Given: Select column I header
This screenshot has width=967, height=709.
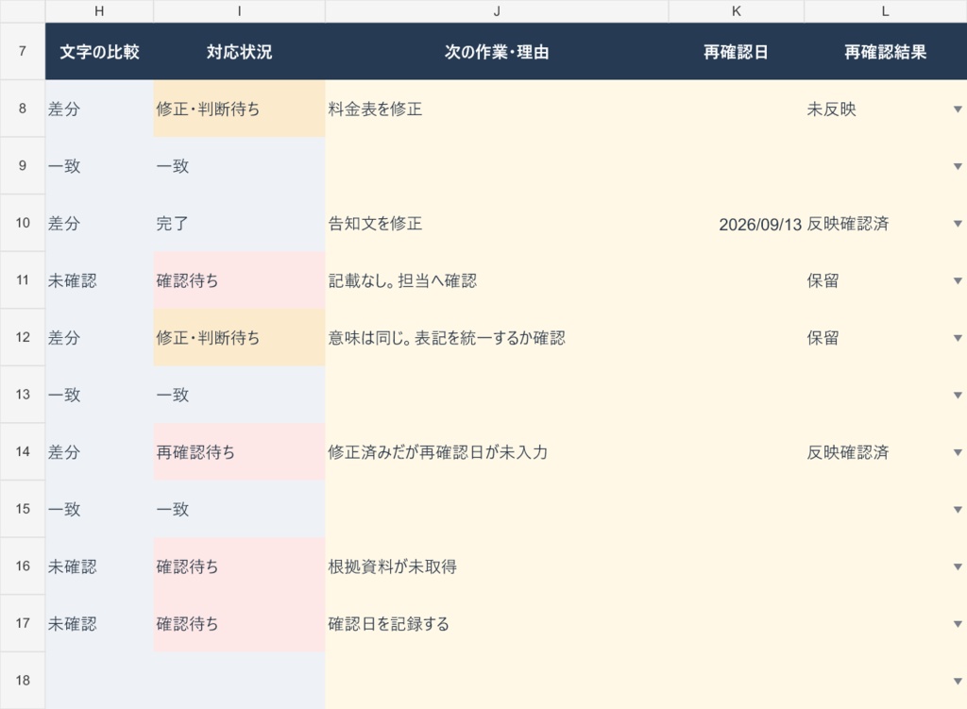Looking at the screenshot, I should pos(239,11).
